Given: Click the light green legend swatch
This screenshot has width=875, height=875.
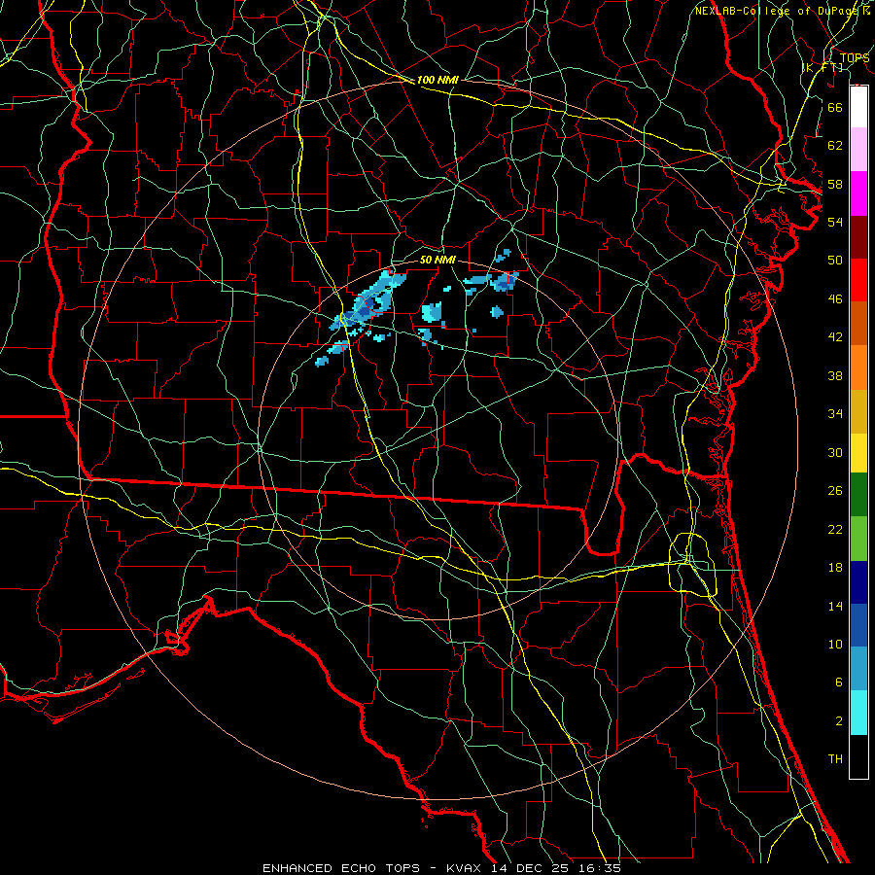Looking at the screenshot, I should click(x=858, y=539).
